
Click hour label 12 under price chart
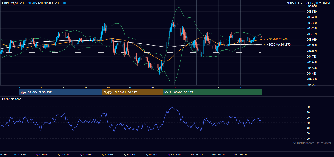click(x=64, y=87)
